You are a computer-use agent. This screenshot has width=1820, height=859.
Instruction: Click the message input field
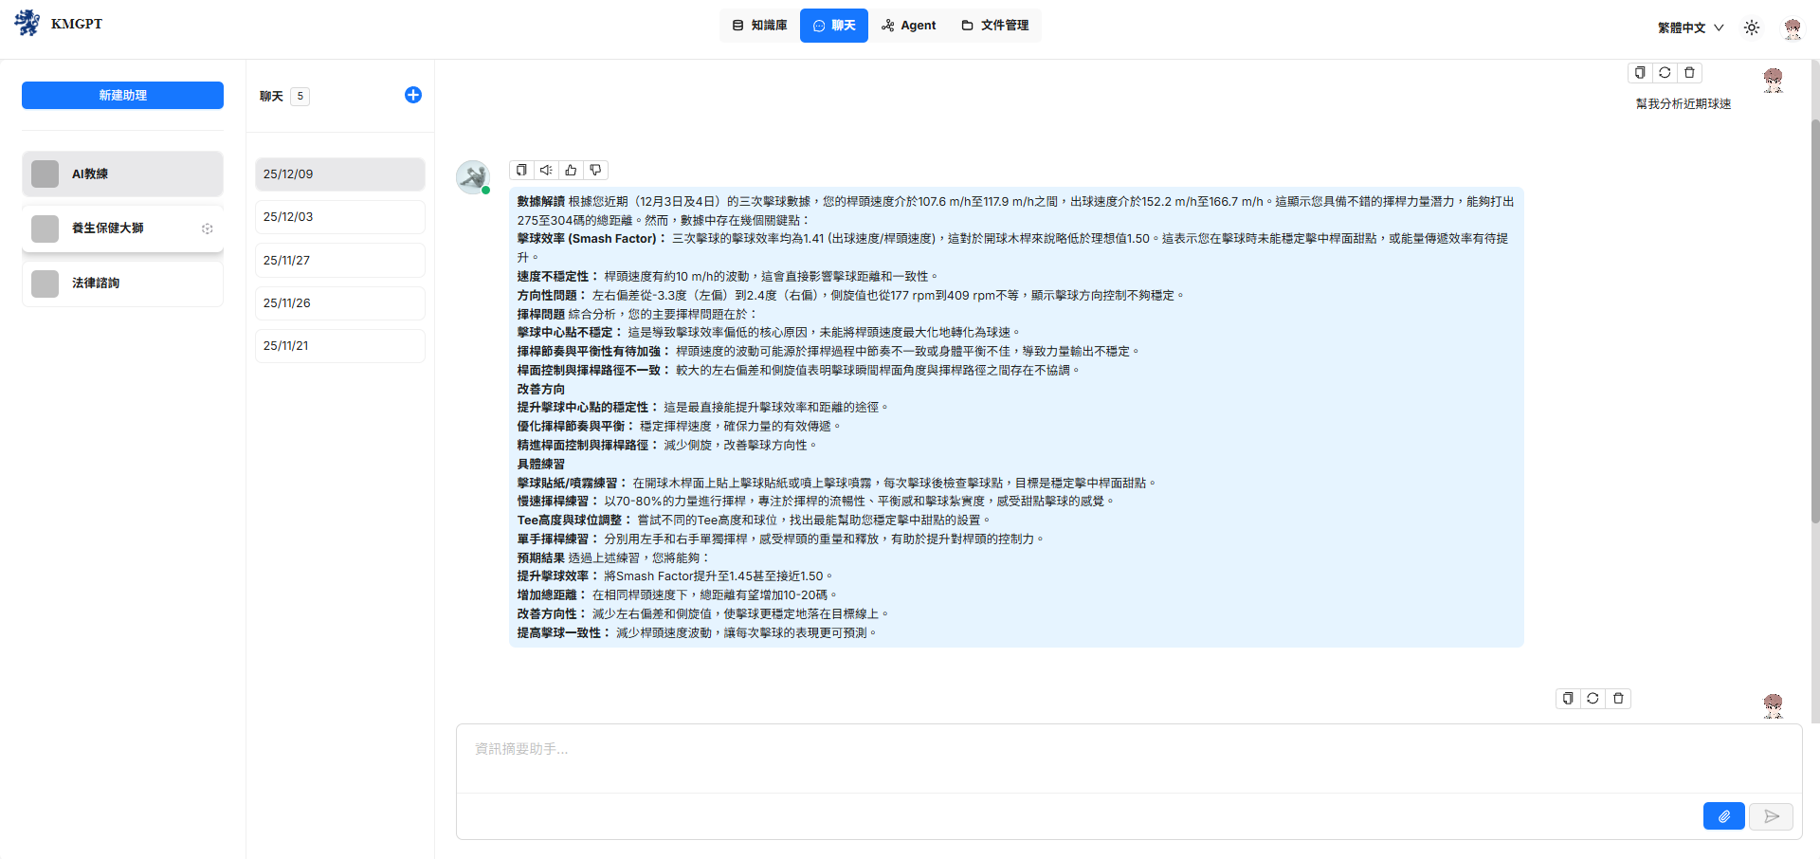coord(1128,758)
